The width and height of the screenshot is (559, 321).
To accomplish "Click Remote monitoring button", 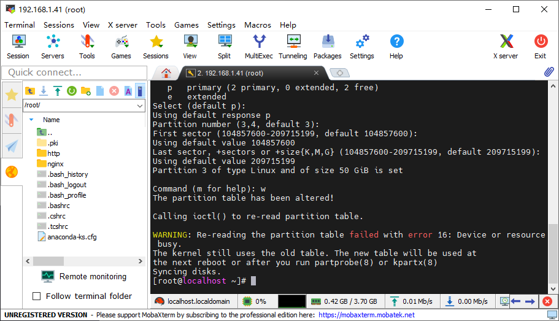I will point(84,276).
